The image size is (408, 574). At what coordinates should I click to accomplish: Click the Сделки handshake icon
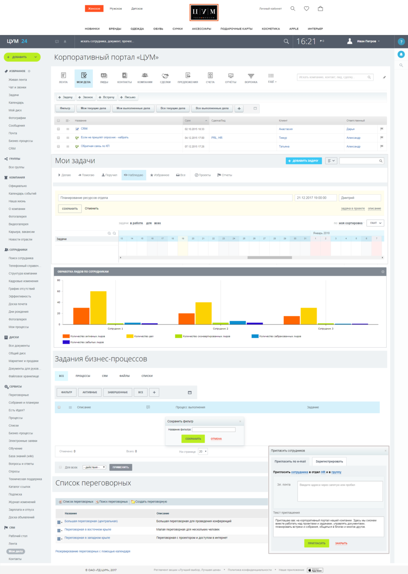point(165,76)
